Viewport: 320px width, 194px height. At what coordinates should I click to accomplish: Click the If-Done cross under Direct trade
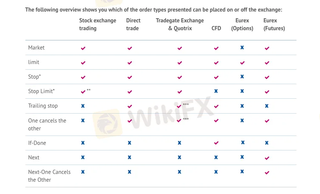click(x=129, y=143)
